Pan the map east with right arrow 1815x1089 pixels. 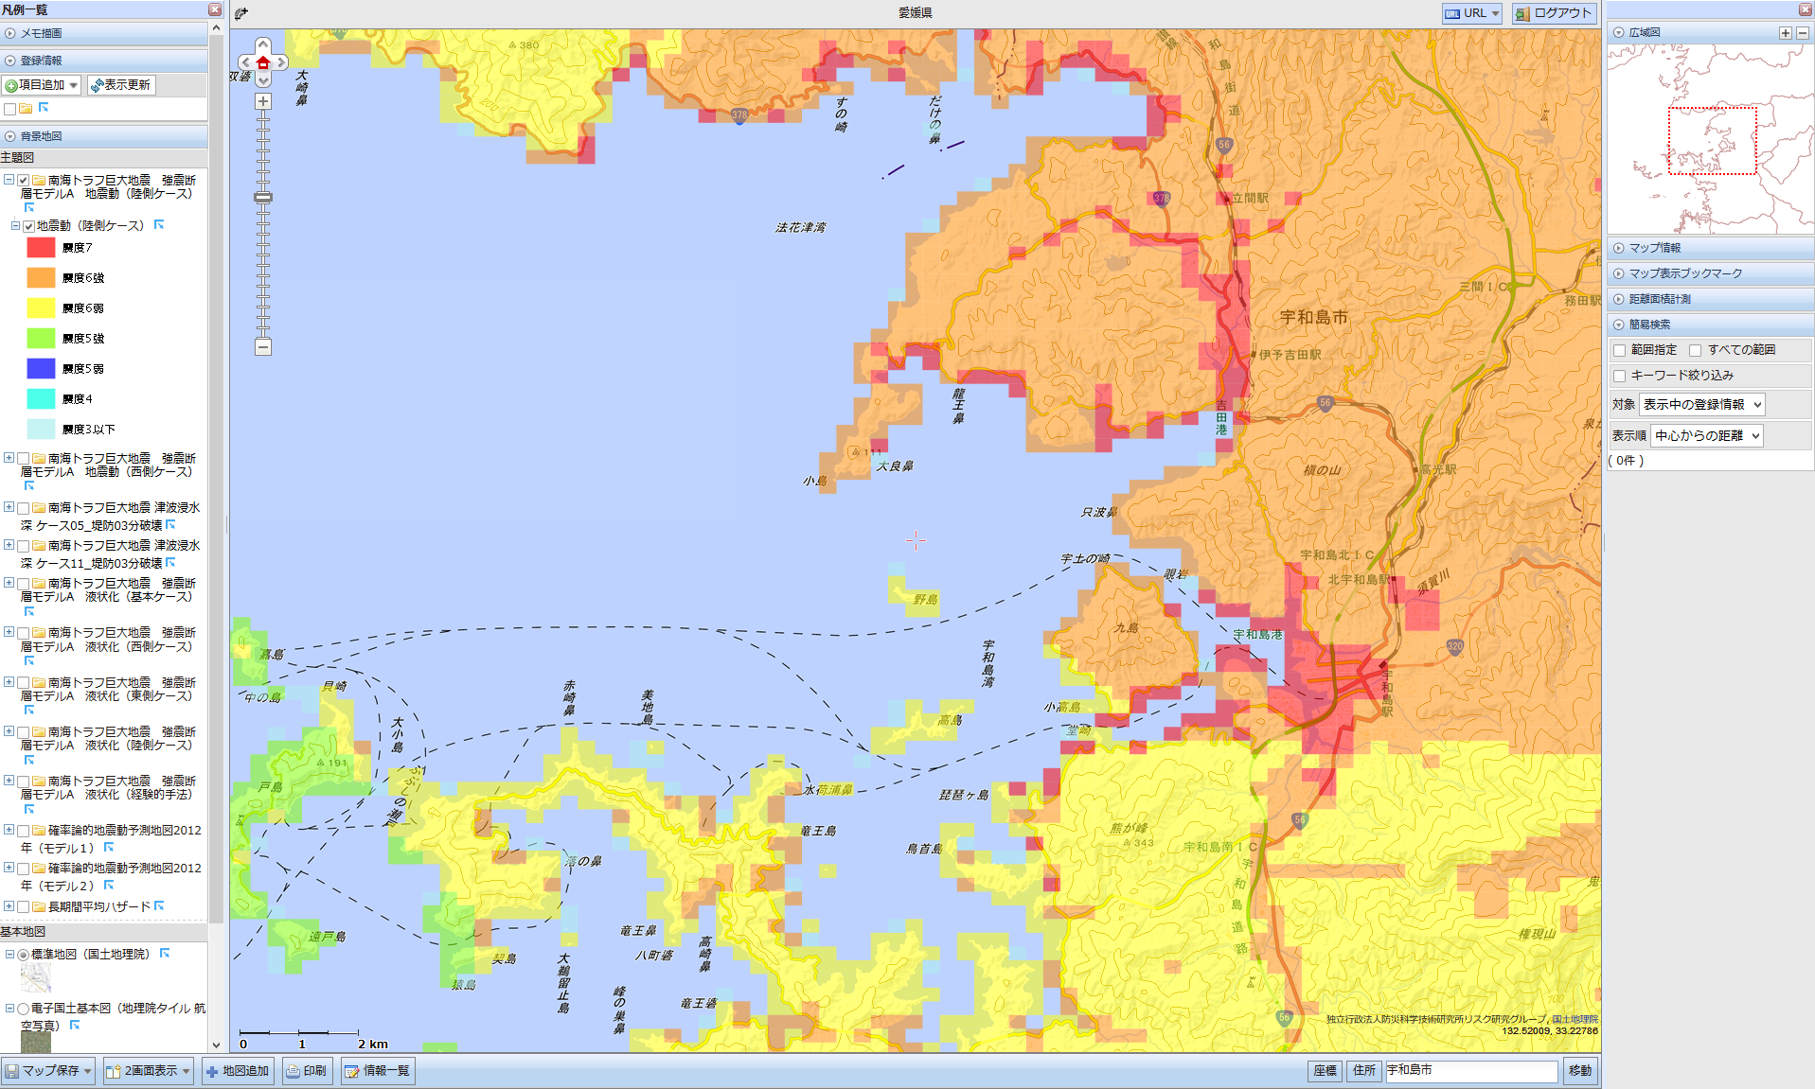tap(281, 62)
